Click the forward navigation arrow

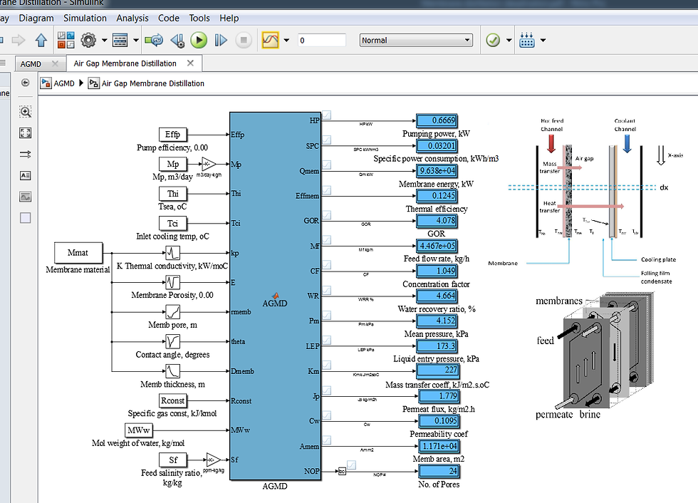pos(19,41)
